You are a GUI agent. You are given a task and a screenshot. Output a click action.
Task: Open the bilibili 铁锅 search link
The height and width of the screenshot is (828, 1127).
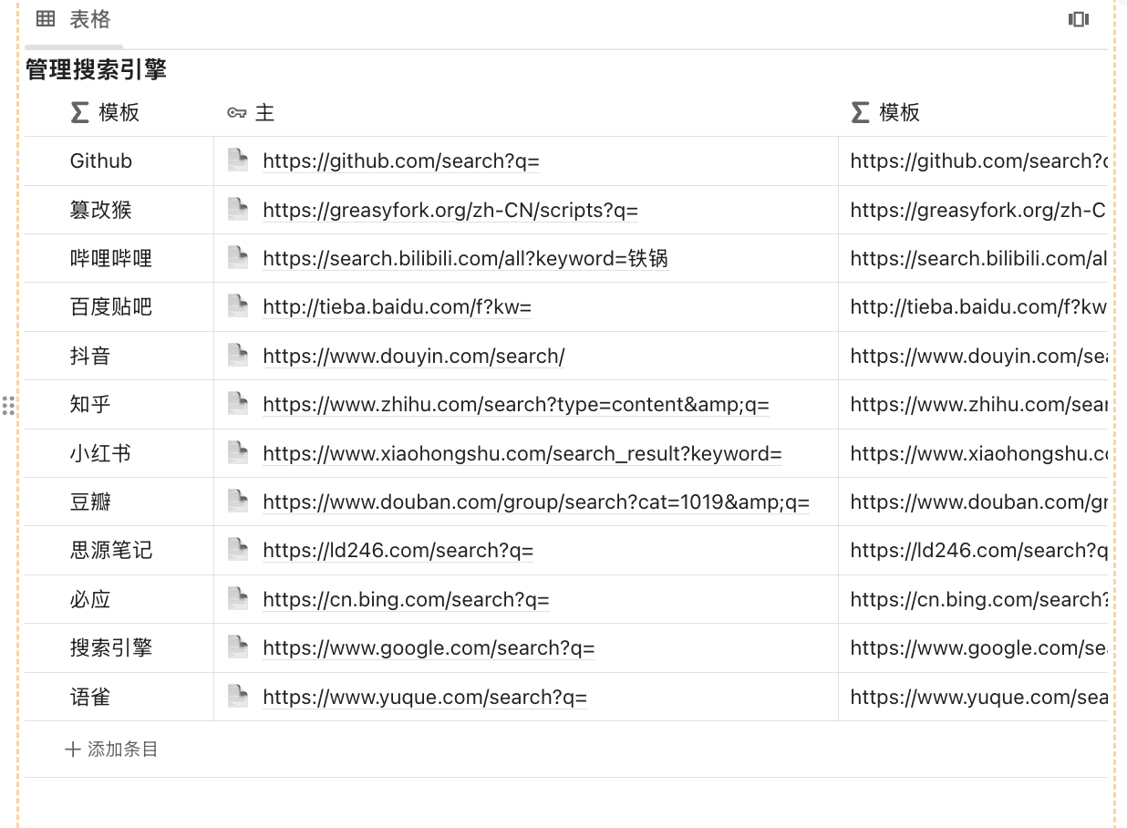click(465, 258)
